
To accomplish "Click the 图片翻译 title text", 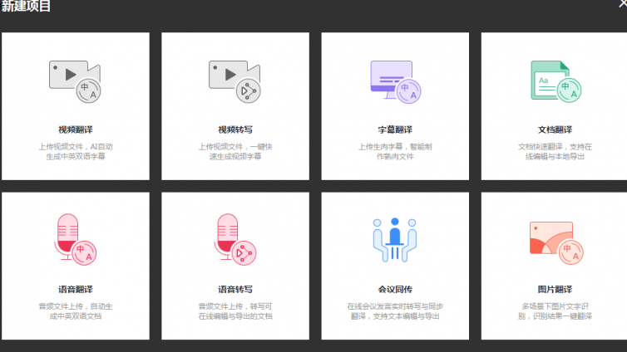I will point(555,290).
